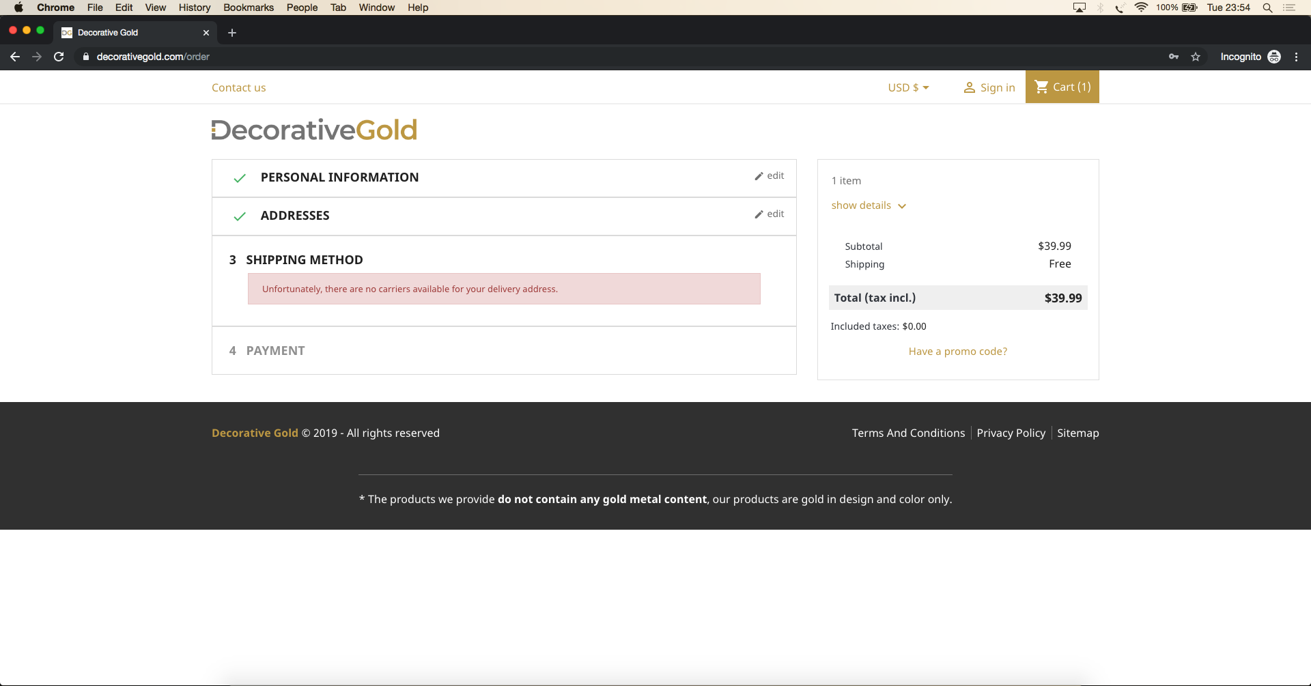Click the Personal Information step heading

click(339, 177)
